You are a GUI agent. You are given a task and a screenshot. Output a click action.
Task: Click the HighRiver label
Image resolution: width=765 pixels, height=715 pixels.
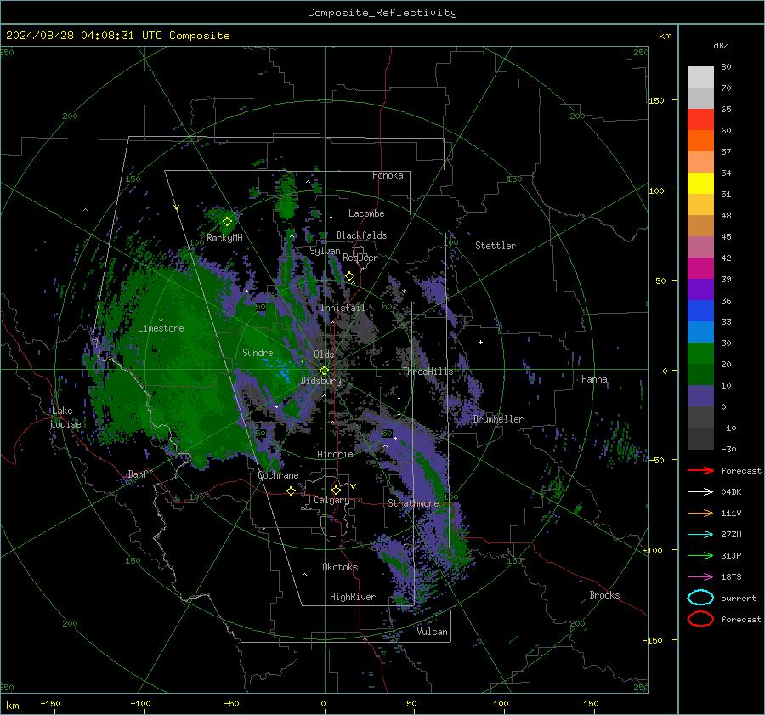pos(353,597)
